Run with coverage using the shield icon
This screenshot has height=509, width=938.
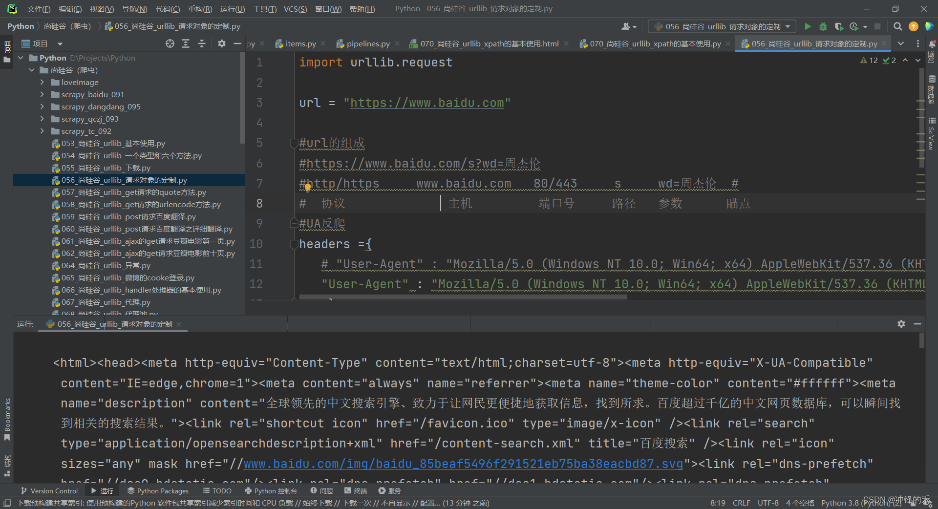click(839, 26)
